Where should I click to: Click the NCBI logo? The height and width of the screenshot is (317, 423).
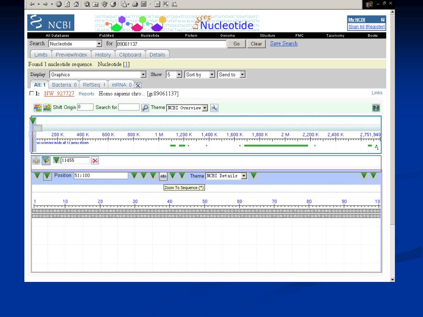(x=51, y=23)
